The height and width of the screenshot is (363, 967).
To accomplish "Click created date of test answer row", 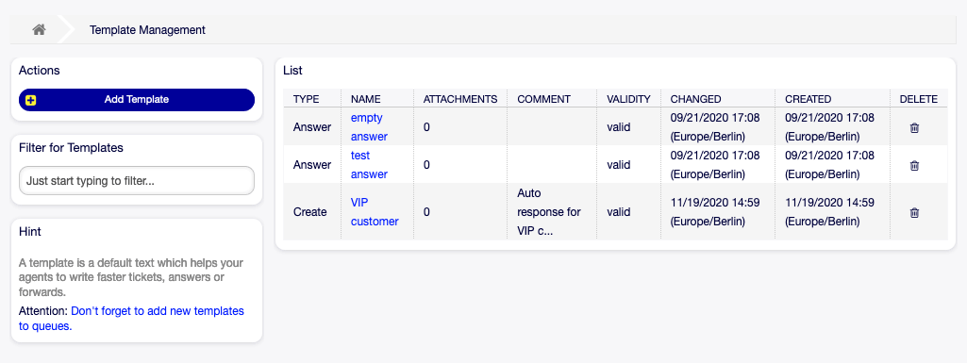I will pyautogui.click(x=829, y=165).
